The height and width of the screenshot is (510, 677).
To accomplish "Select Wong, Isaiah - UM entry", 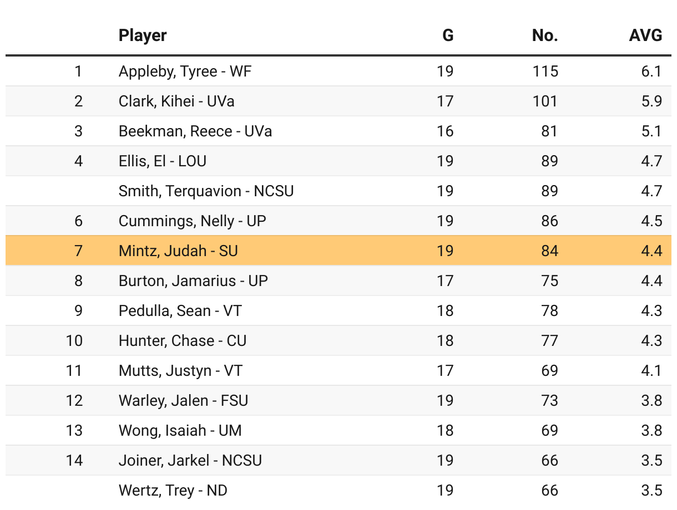I will tap(180, 430).
